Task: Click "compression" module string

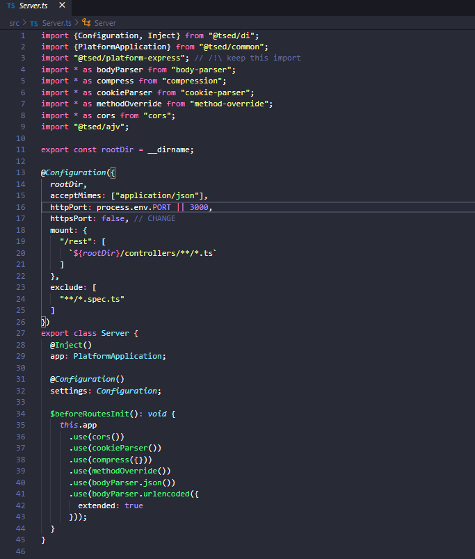Action: coord(192,81)
